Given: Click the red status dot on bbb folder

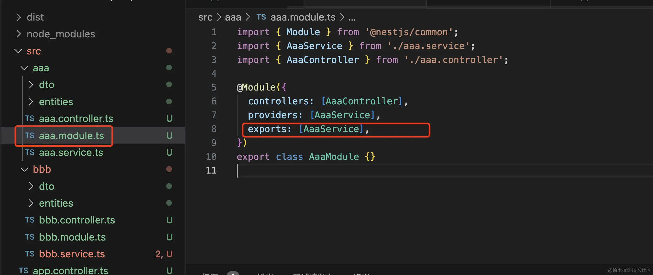Looking at the screenshot, I should coord(169,169).
